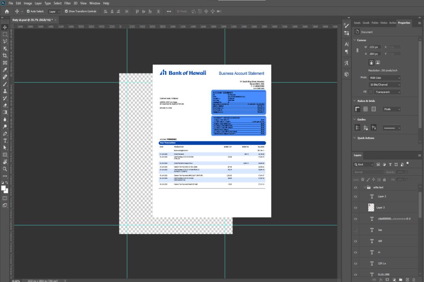Set canvas to landscape orientation
The height and width of the screenshot is (282, 424).
click(x=378, y=62)
